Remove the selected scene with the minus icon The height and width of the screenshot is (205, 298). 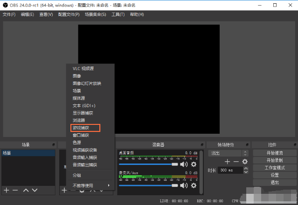click(x=15, y=190)
